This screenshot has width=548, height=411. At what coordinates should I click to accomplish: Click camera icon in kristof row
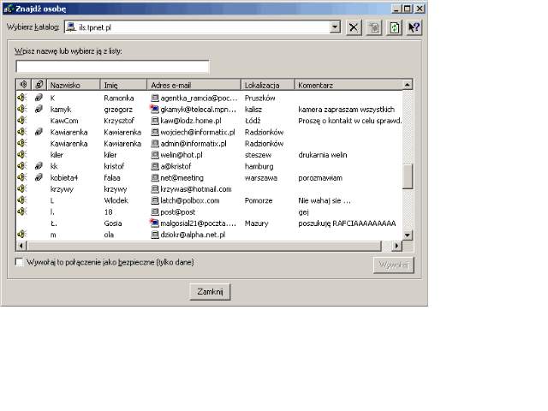pyautogui.click(x=39, y=166)
